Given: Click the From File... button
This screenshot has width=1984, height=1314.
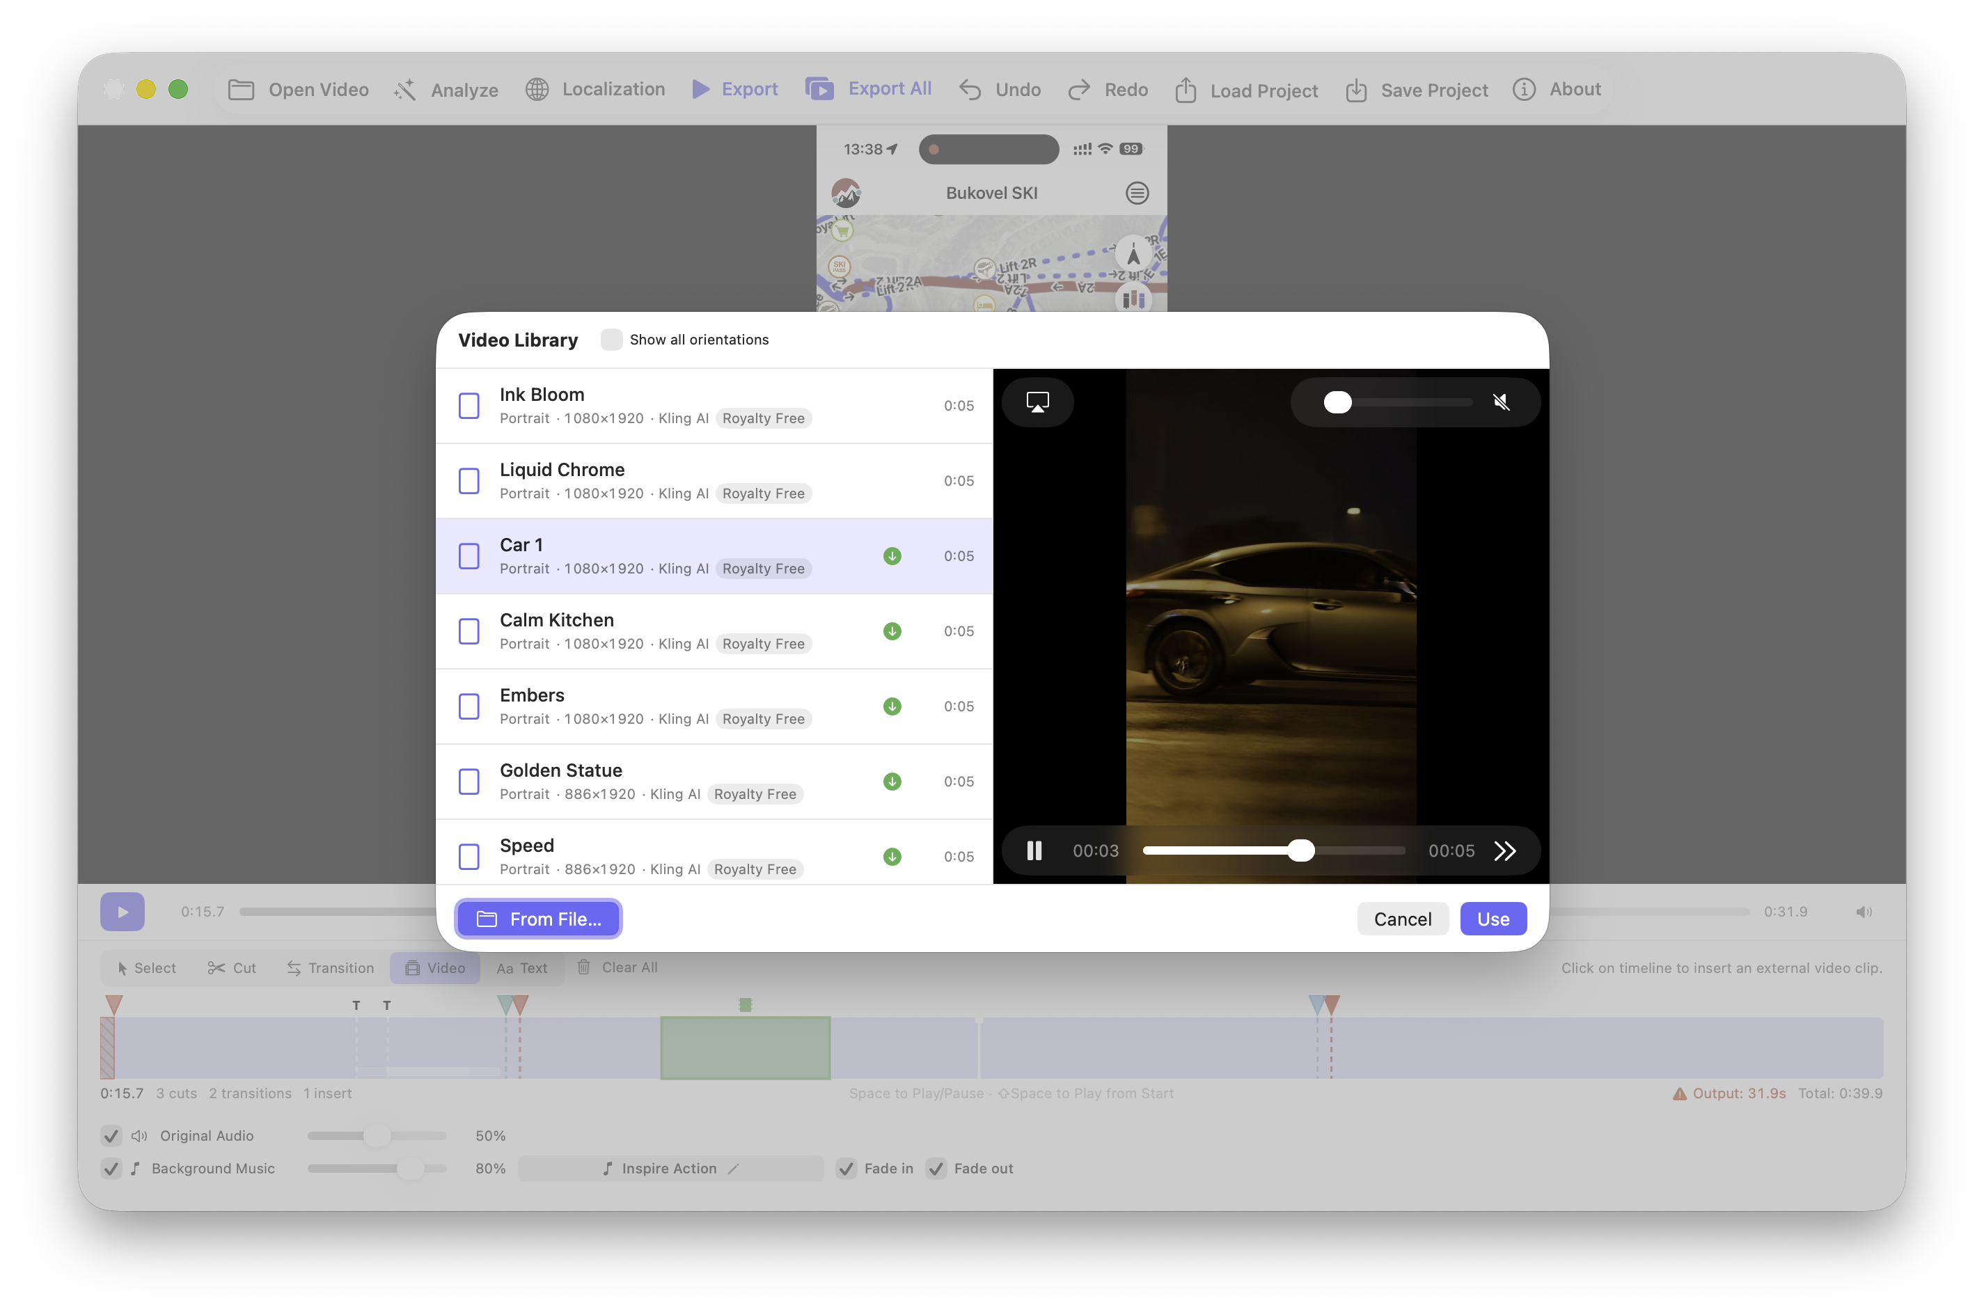Looking at the screenshot, I should (538, 919).
